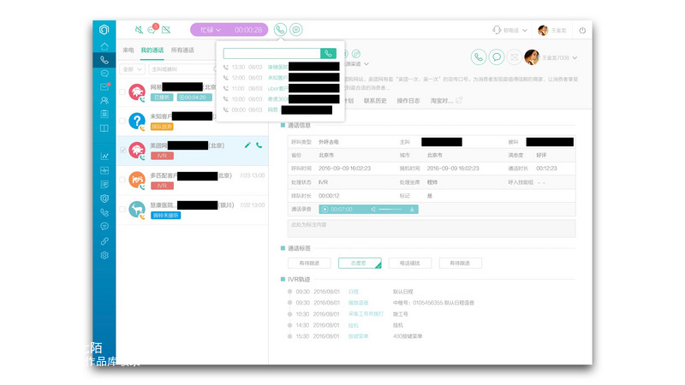Screen dimensions: 685x385
Task: Download the call recording
Action: click(412, 210)
